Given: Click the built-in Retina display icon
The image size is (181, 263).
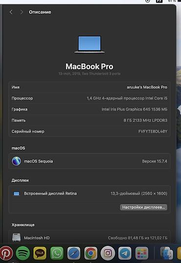Looking at the screenshot, I should [16, 194].
